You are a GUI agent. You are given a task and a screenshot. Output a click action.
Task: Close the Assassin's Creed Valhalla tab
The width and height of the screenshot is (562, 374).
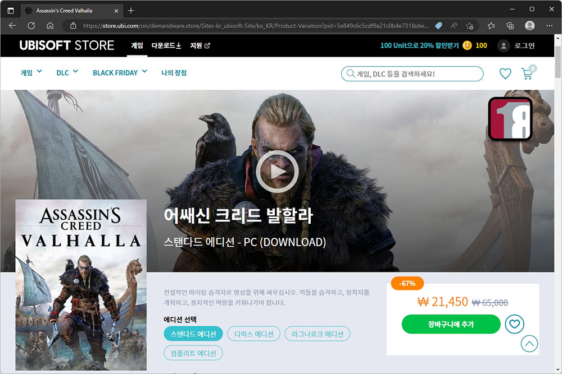coord(116,11)
